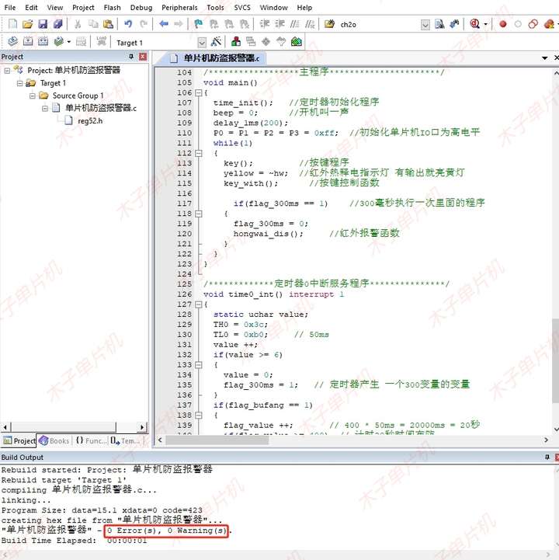Open Options for Target wand icon
Screen dimensions: 559x560
tap(216, 42)
